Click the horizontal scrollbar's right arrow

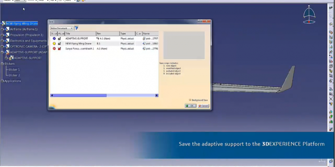coord(157,95)
